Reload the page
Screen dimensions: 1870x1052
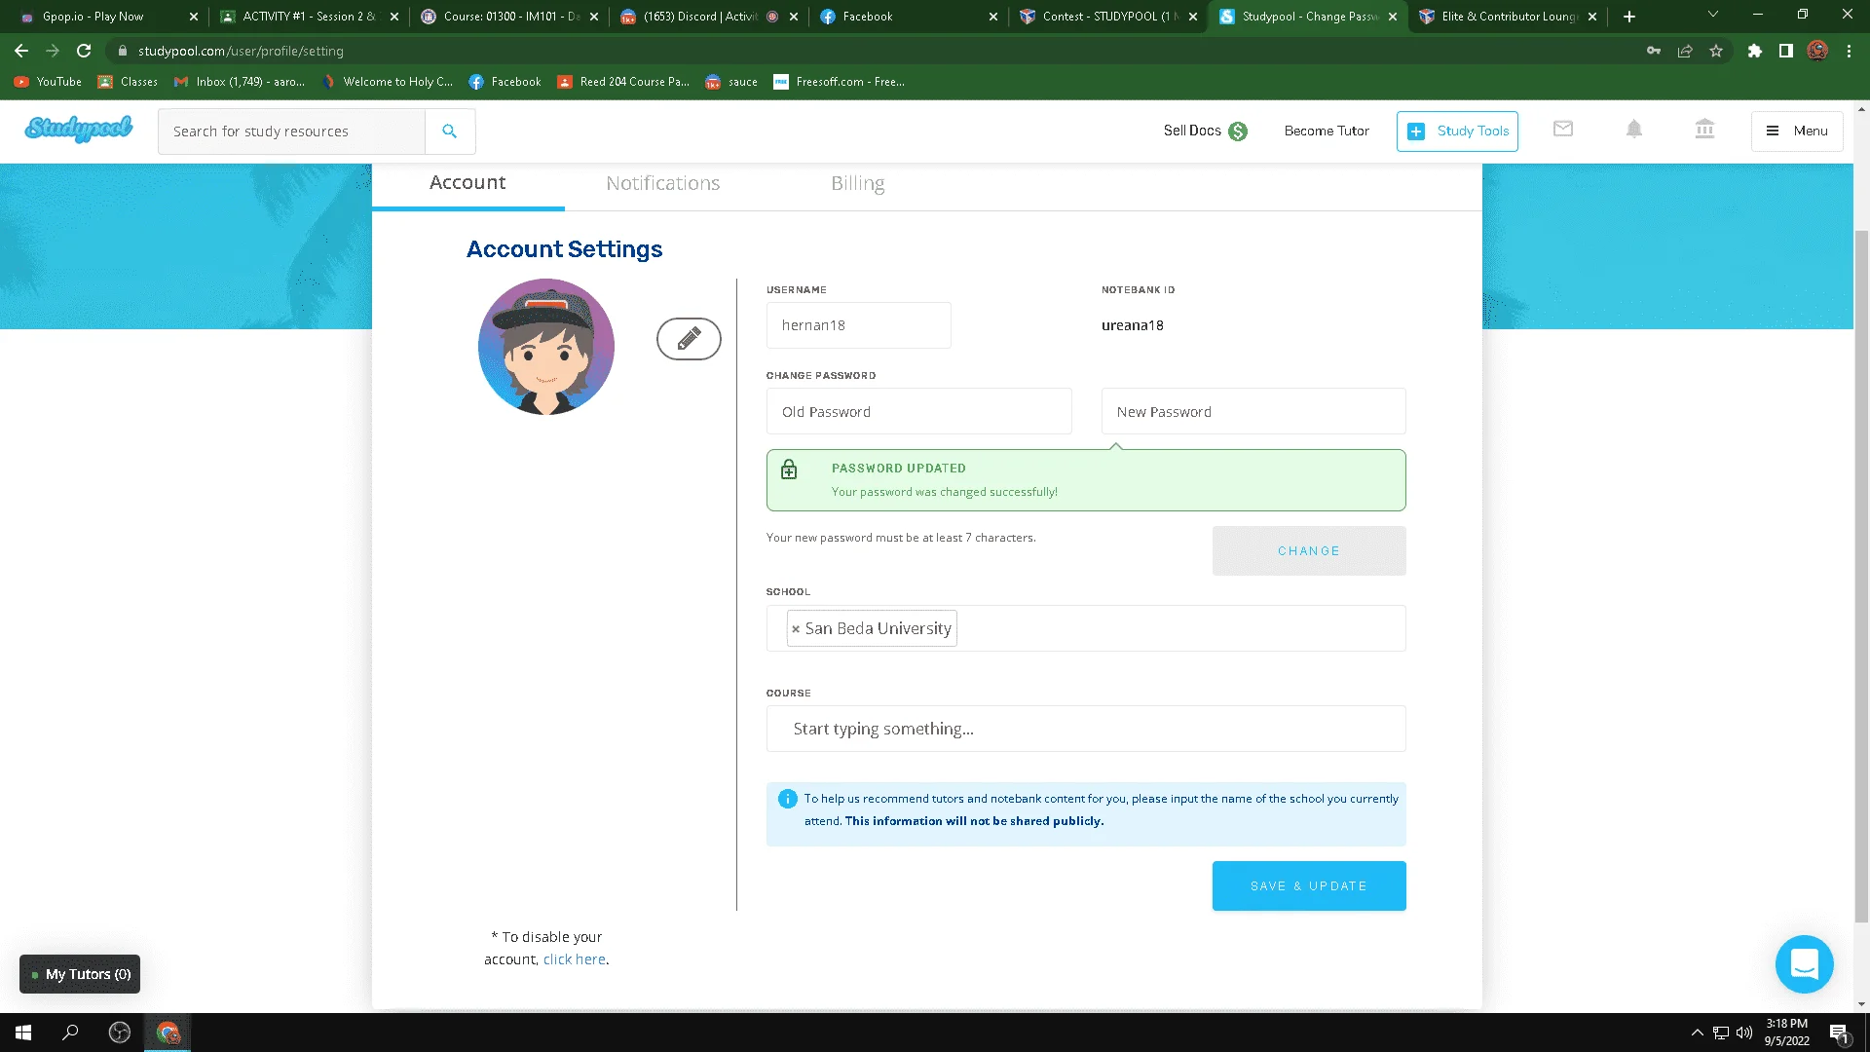(84, 51)
